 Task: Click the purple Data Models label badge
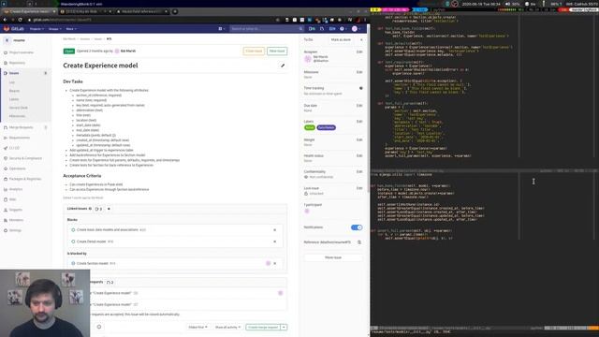click(x=327, y=127)
